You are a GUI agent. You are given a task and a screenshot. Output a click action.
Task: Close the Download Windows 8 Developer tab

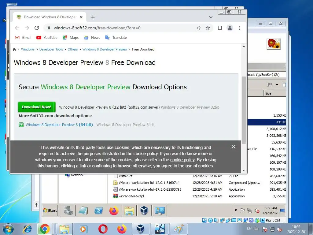coord(81,17)
